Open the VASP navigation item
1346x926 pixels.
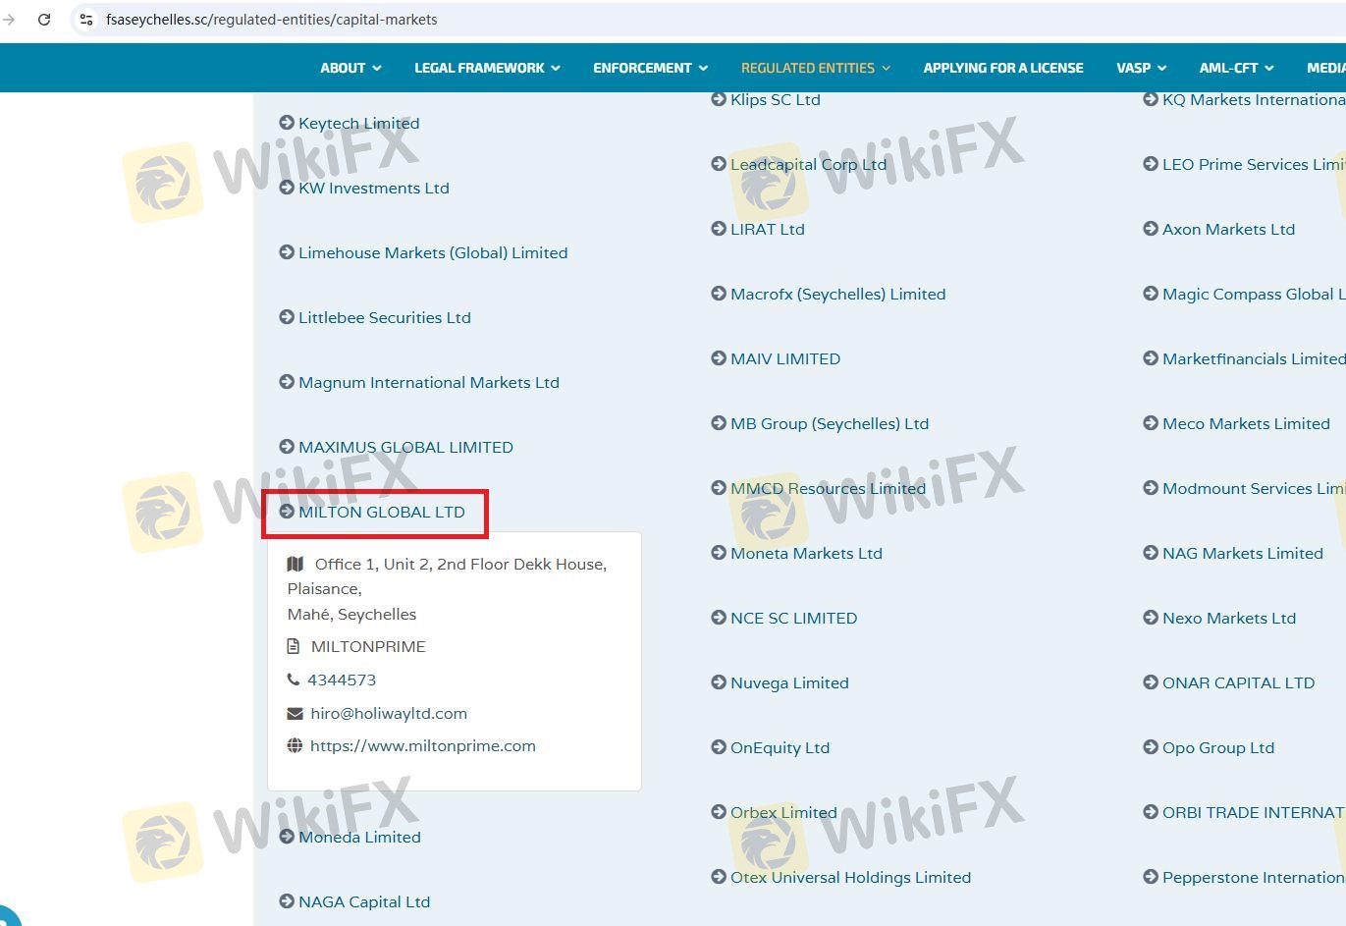(1133, 68)
